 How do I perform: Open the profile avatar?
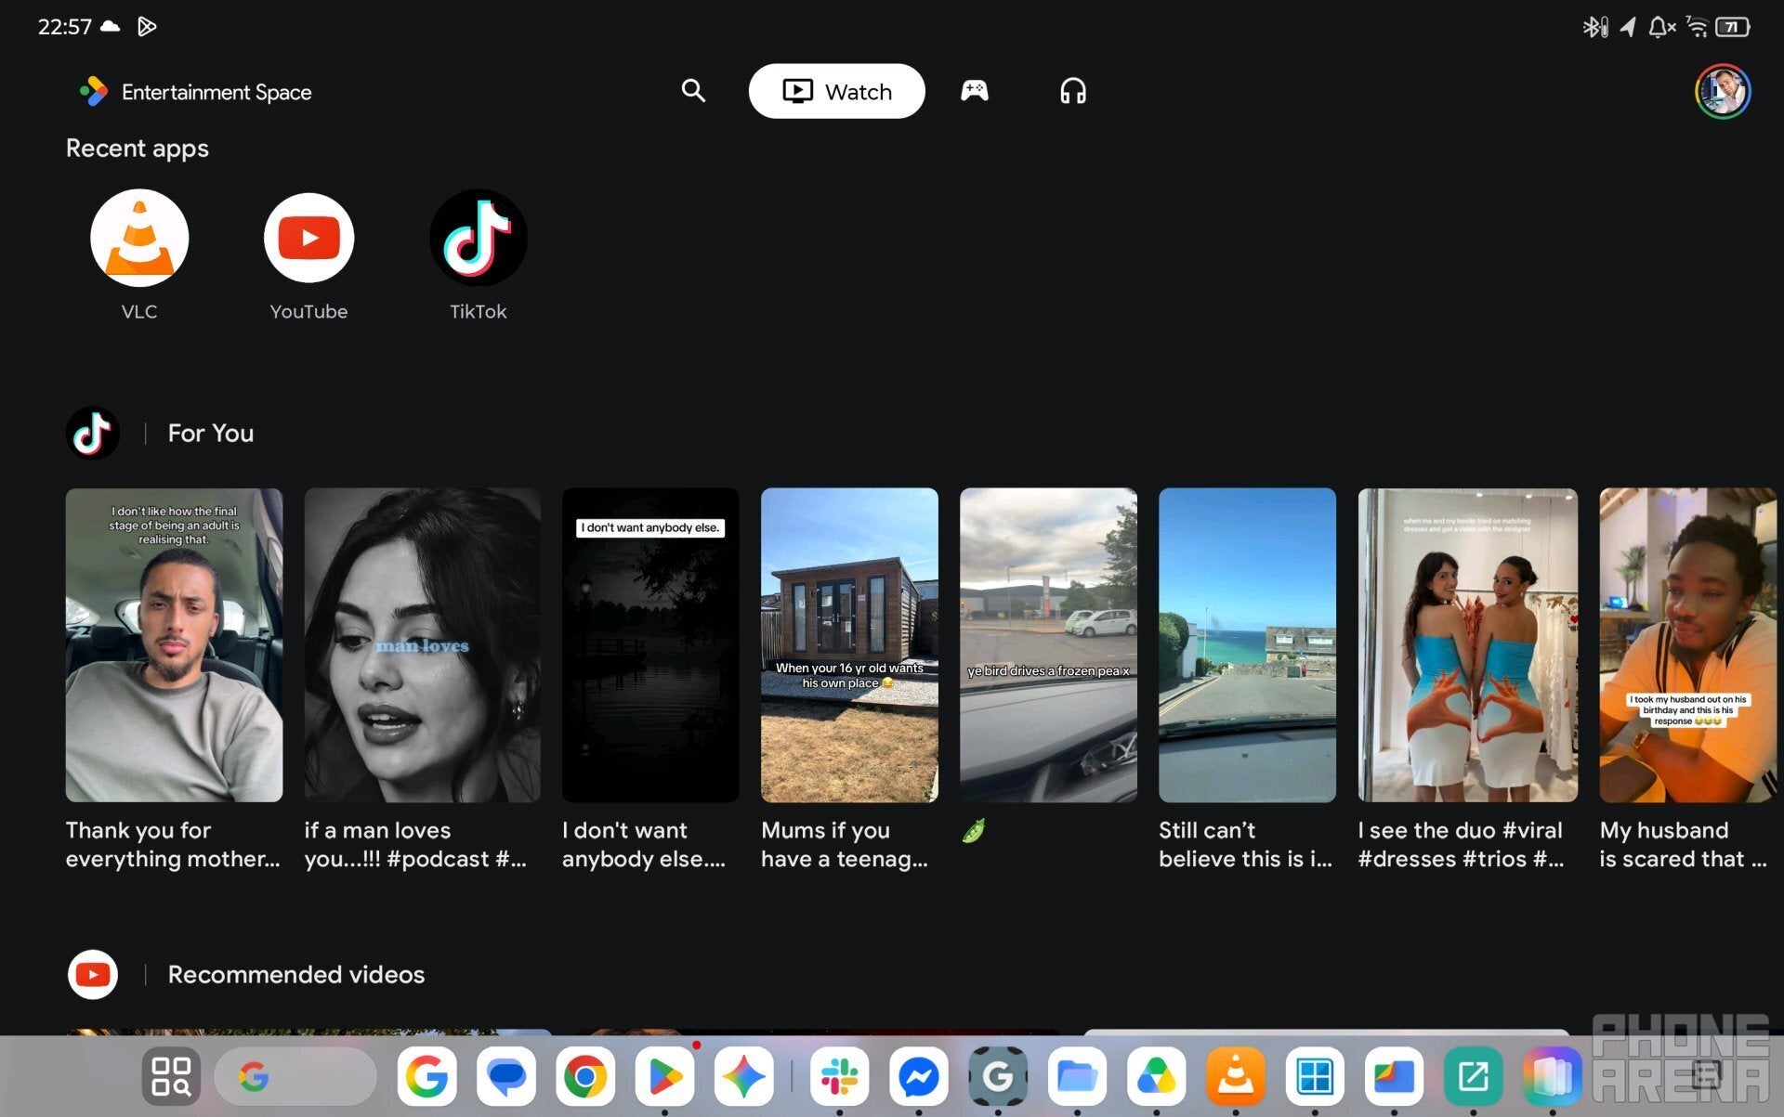(x=1722, y=91)
